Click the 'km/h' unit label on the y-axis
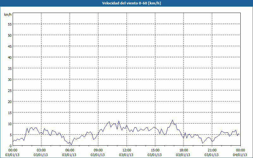253x158 pixels. pyautogui.click(x=8, y=15)
